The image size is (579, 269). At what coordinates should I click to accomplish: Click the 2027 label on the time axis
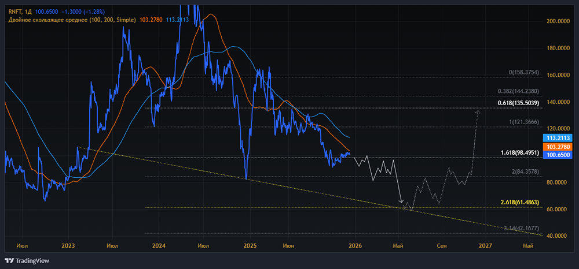pyautogui.click(x=485, y=245)
